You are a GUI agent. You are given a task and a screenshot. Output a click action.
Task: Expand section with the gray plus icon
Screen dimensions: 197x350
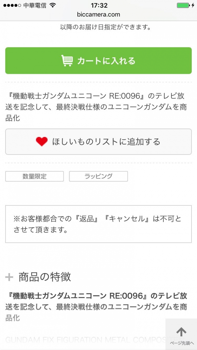(9, 277)
